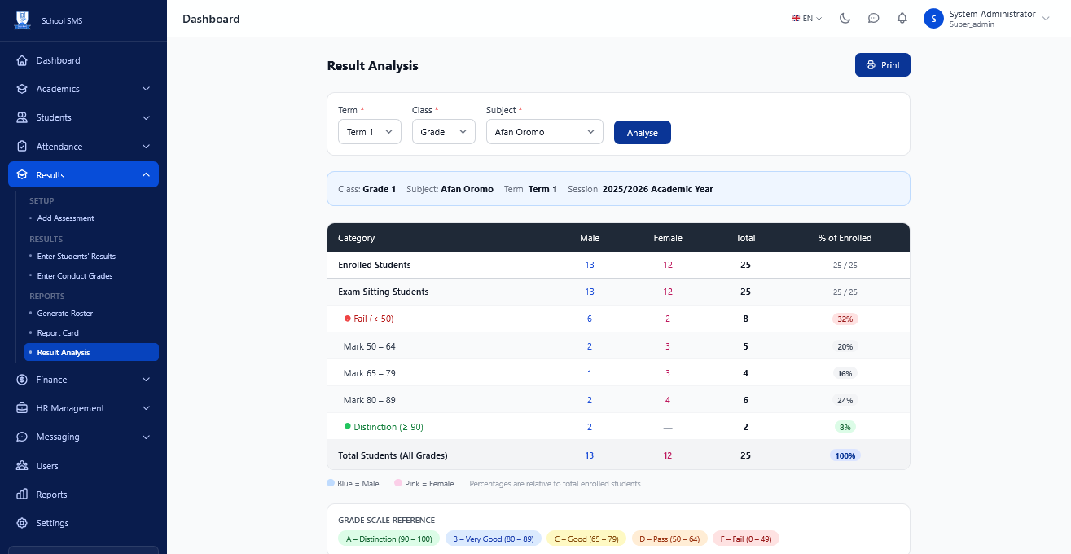Open the chat messages icon in header
This screenshot has width=1071, height=554.
click(874, 18)
